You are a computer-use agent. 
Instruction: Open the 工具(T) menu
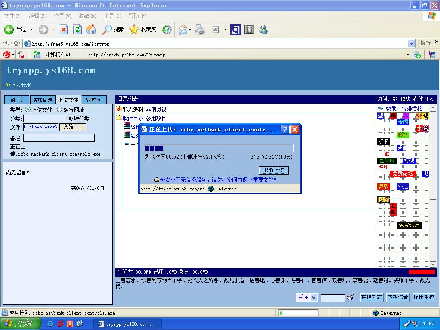tap(112, 16)
